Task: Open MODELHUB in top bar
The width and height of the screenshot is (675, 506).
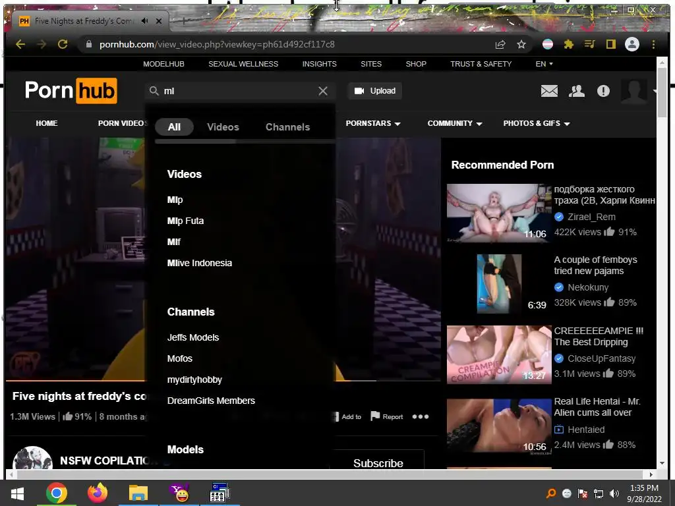Action: pos(163,64)
